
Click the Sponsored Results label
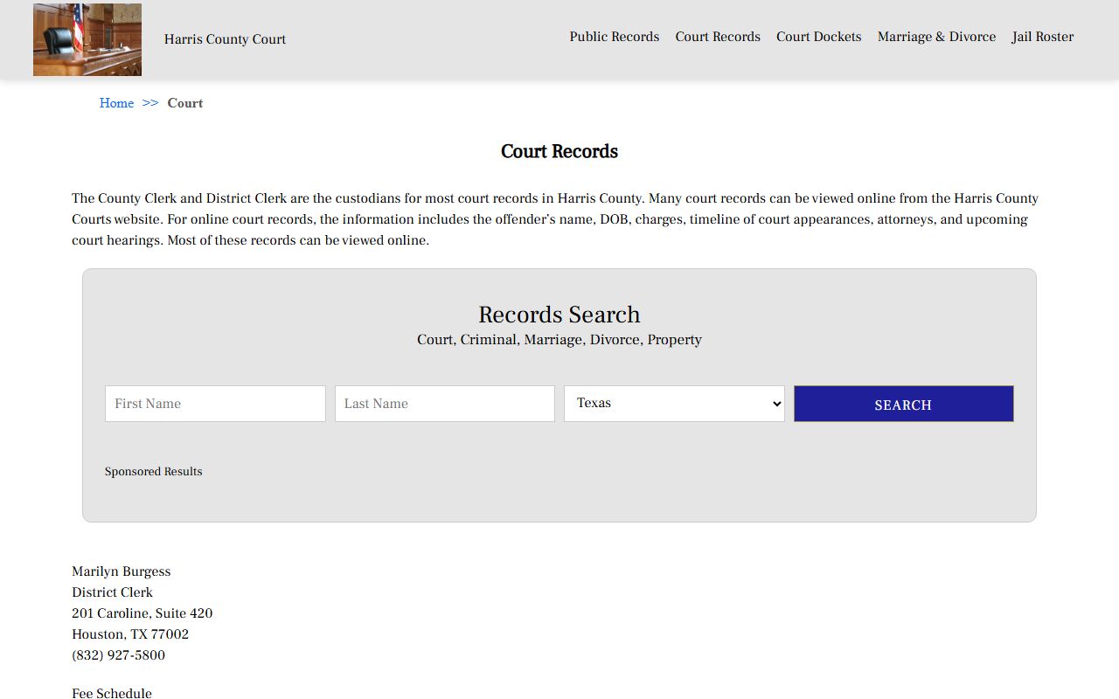(153, 472)
